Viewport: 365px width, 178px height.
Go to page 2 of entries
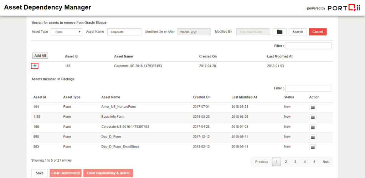(x=286, y=162)
